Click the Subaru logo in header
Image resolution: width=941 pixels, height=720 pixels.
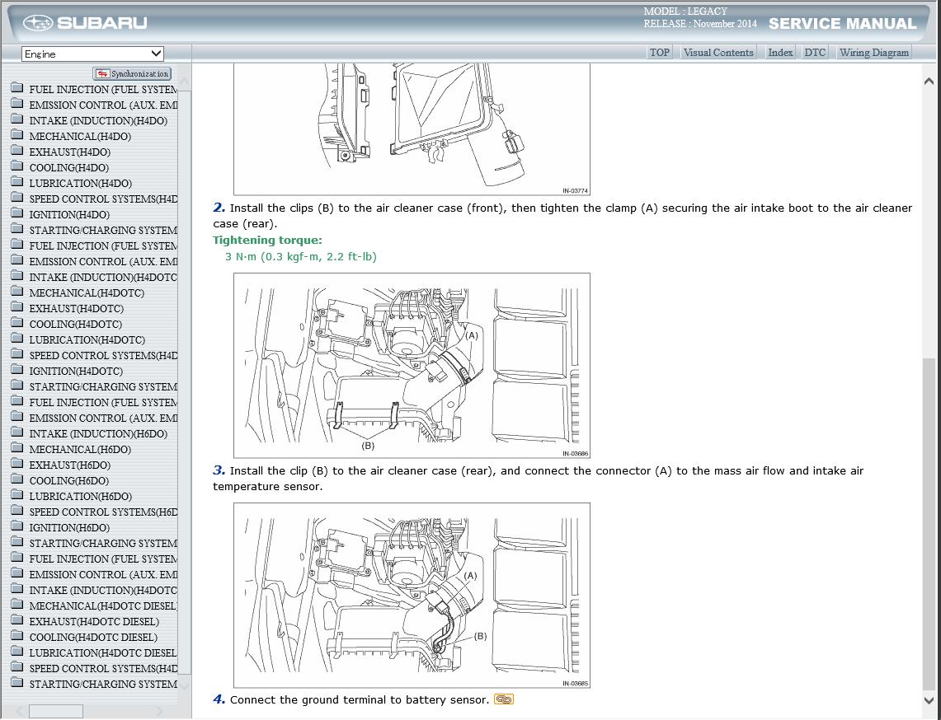(85, 23)
